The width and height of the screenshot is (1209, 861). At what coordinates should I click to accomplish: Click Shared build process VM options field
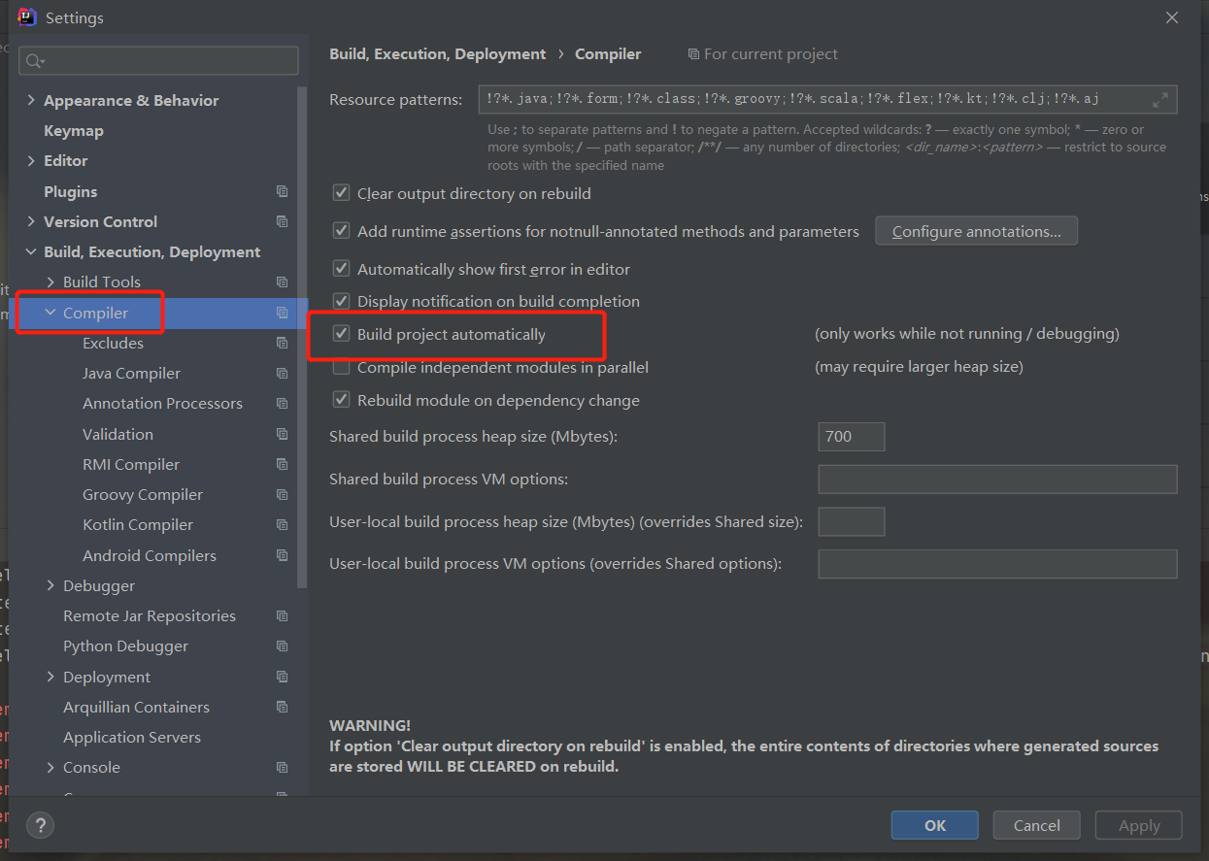(998, 480)
